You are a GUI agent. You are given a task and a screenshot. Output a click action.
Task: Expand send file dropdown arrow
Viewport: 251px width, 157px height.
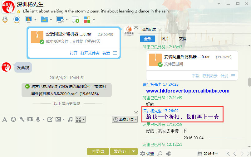pos(51,20)
